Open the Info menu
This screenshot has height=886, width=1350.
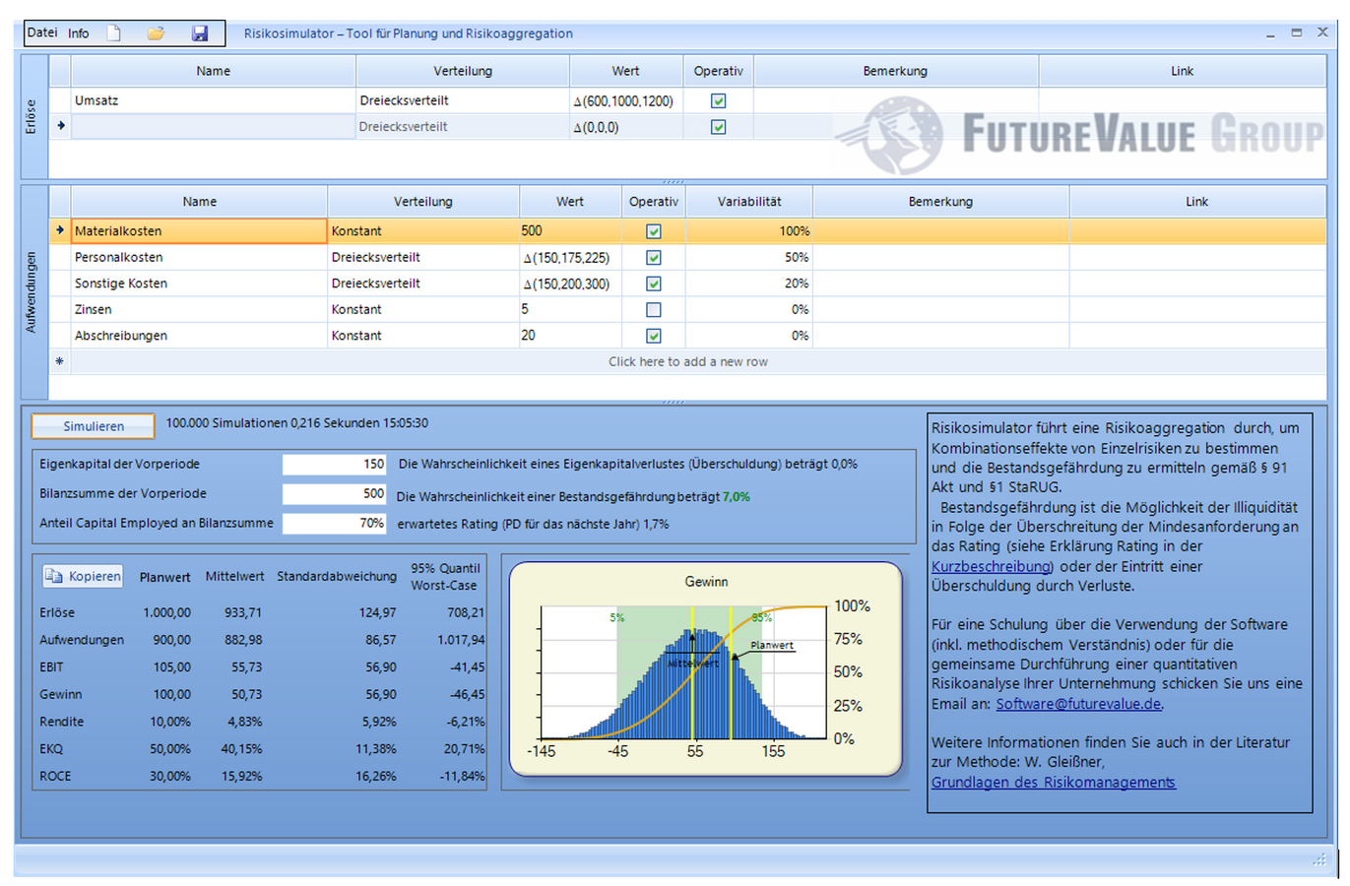coord(79,33)
